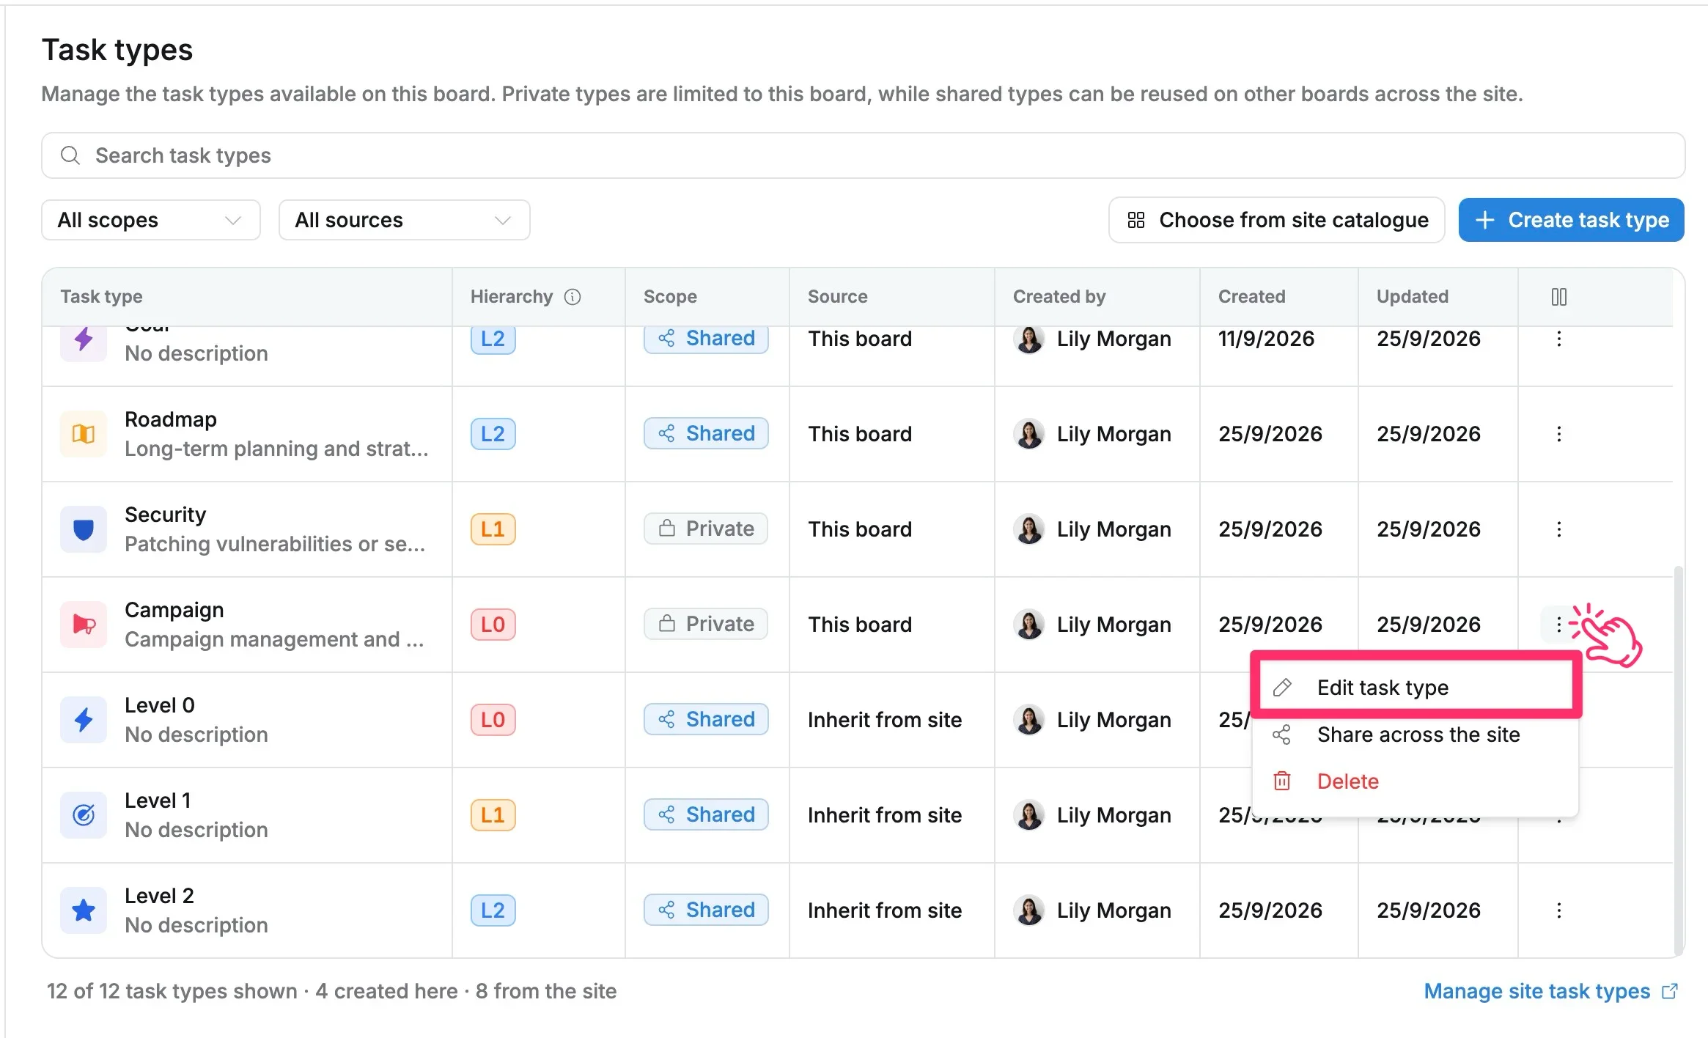
Task: Click the Shared badge in Level 1 row
Action: [x=706, y=814]
